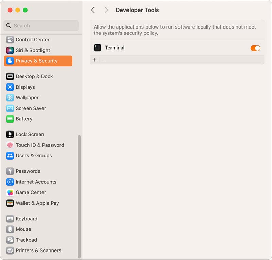Click the Displays sun icon
272x260 pixels.
[x=10, y=87]
